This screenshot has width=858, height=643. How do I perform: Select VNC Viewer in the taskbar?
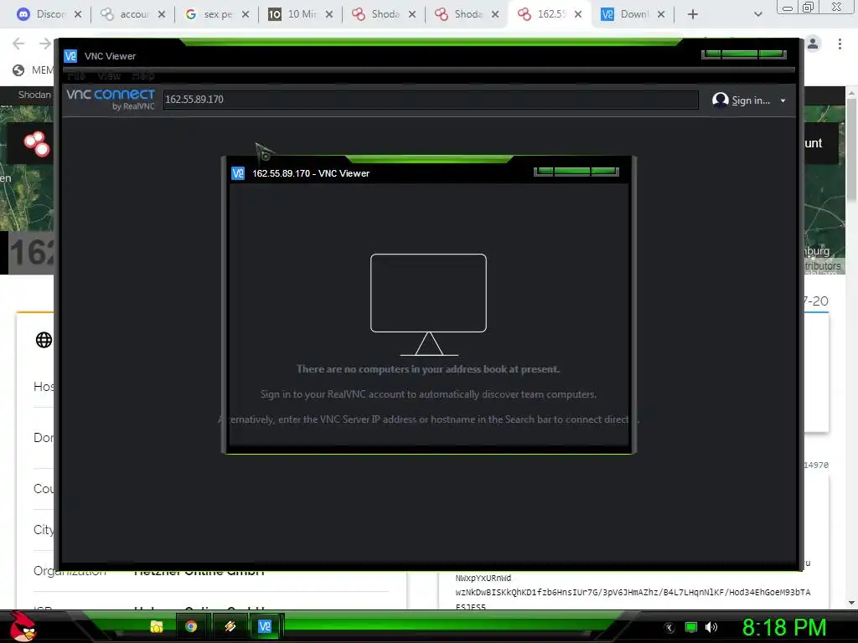(265, 626)
